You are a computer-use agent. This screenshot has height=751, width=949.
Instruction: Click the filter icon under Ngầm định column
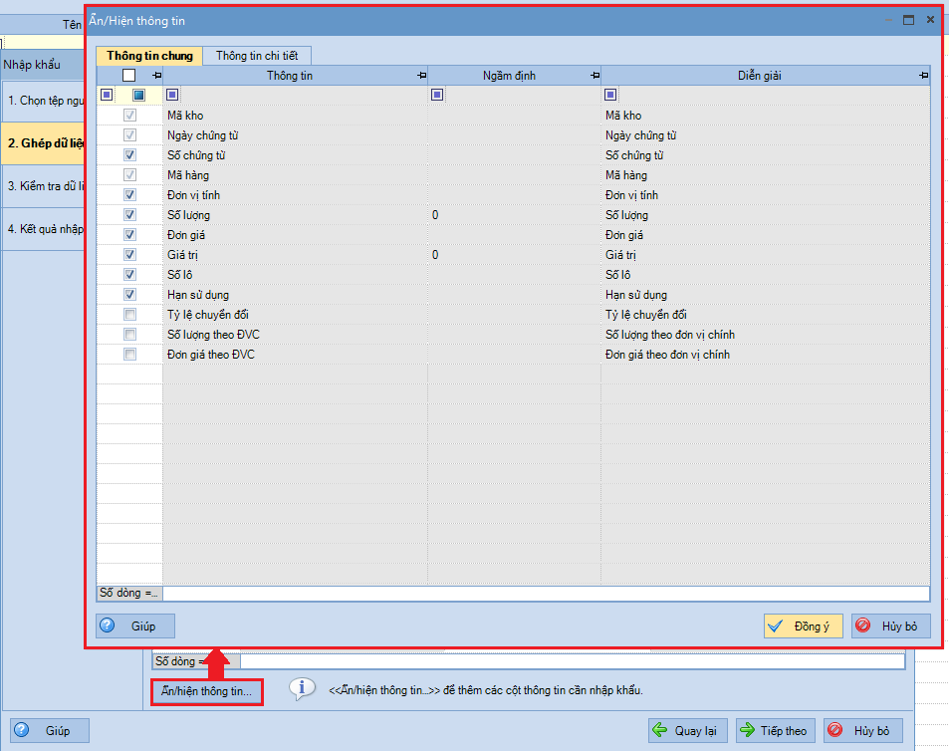pos(437,95)
